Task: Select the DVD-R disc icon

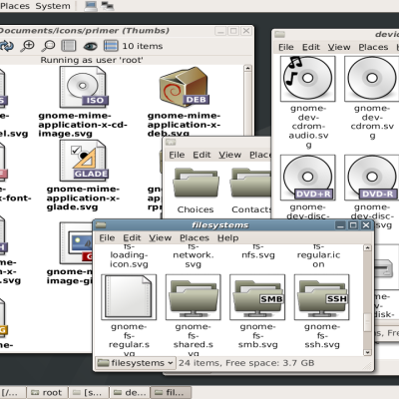Action: pos(371,178)
